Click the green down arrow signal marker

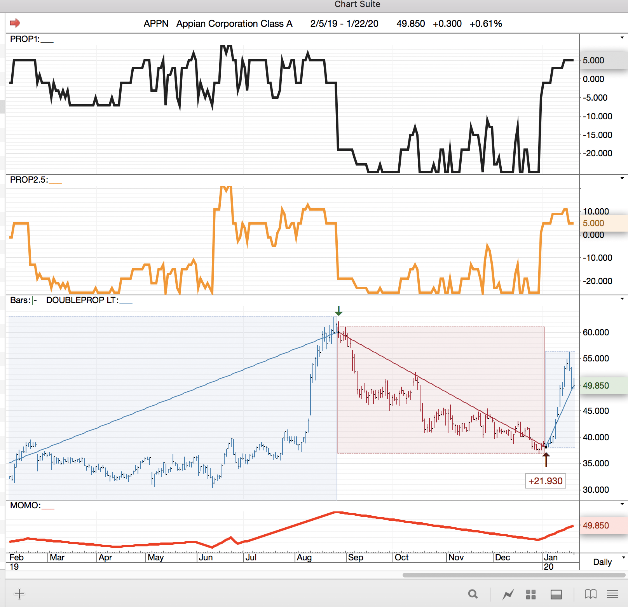tap(338, 311)
